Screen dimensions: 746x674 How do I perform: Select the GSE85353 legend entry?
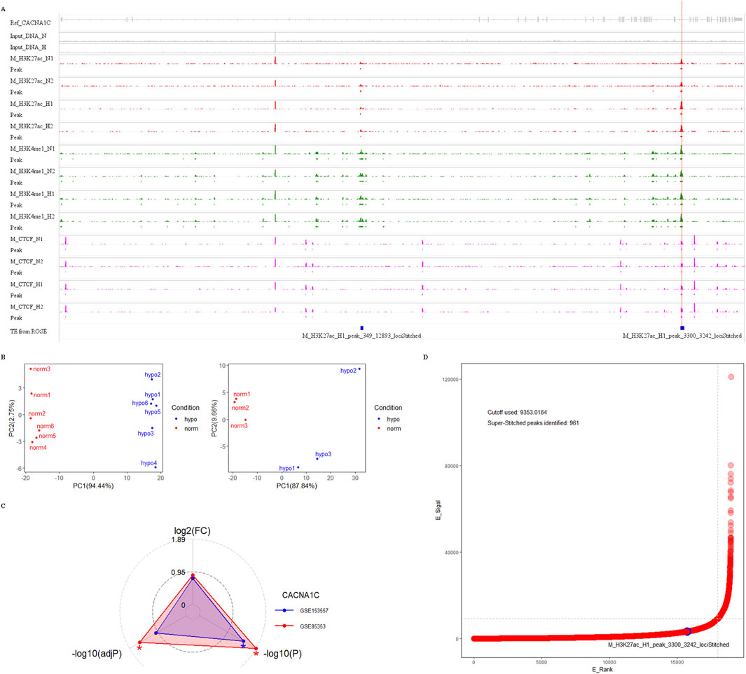[312, 626]
